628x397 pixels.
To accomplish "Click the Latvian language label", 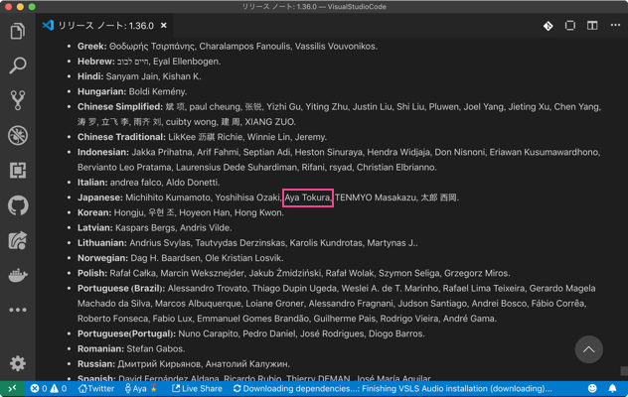I will point(95,228).
